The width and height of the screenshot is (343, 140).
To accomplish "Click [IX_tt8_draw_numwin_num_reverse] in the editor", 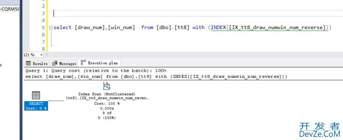I will click(277, 27).
